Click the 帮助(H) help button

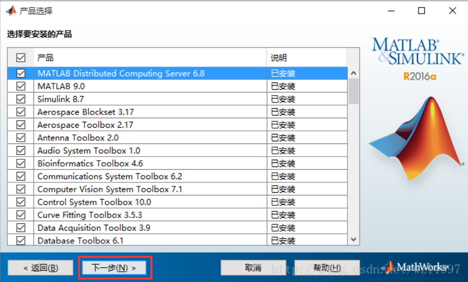coord(327,267)
